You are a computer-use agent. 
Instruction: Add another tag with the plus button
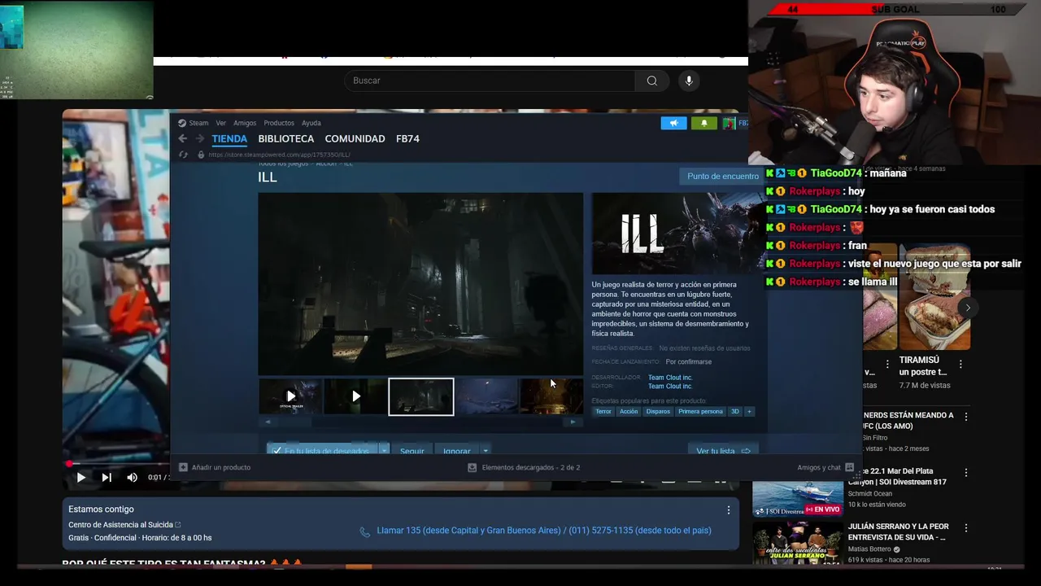(750, 411)
